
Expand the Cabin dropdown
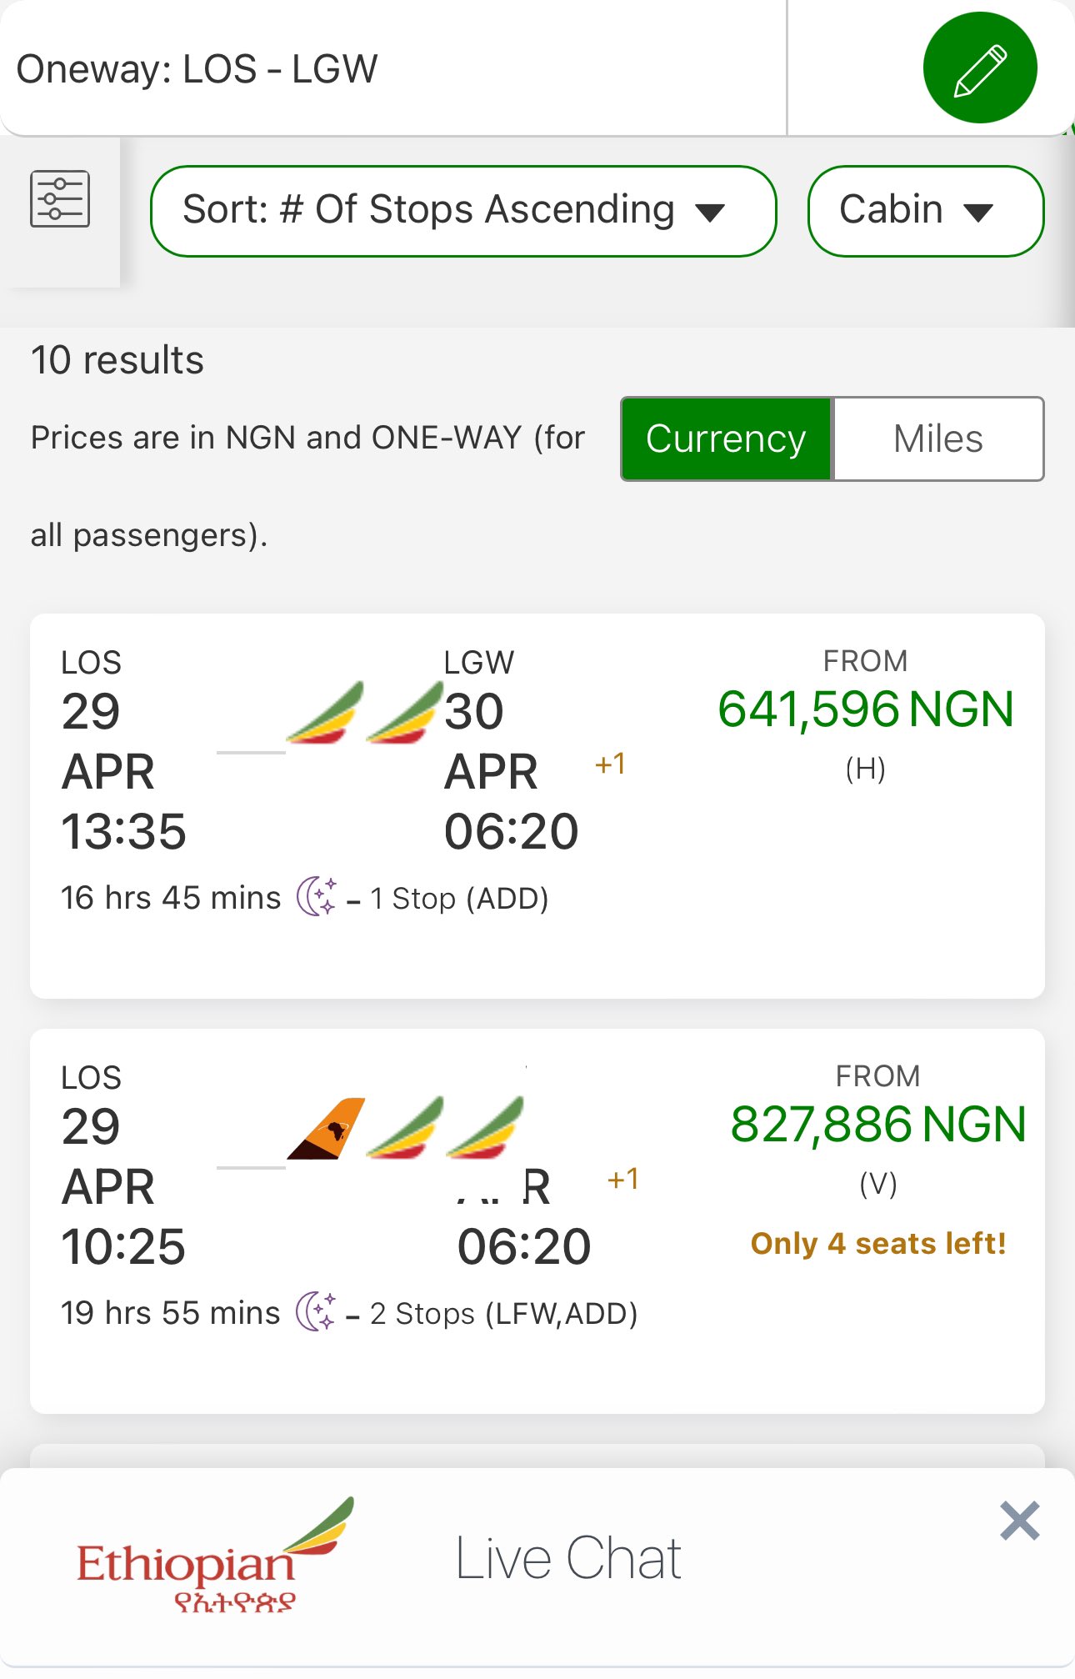[926, 211]
